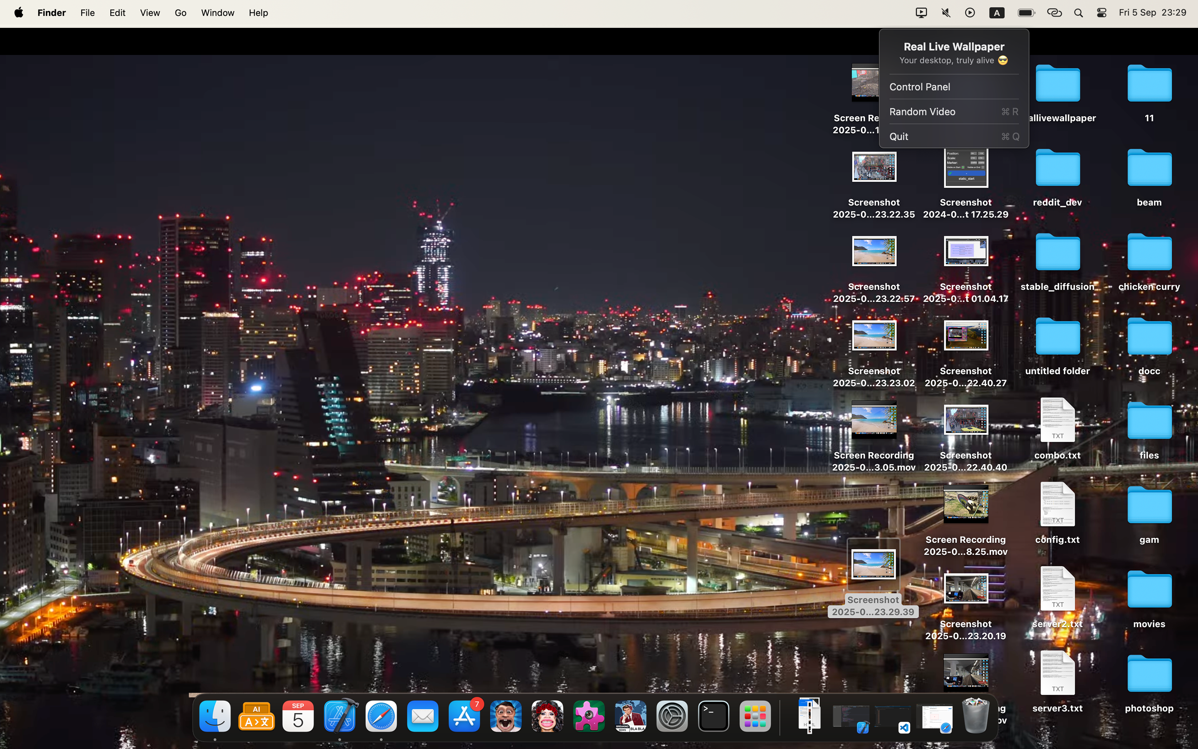
Task: Open the View menu in menu bar
Action: [x=149, y=13]
